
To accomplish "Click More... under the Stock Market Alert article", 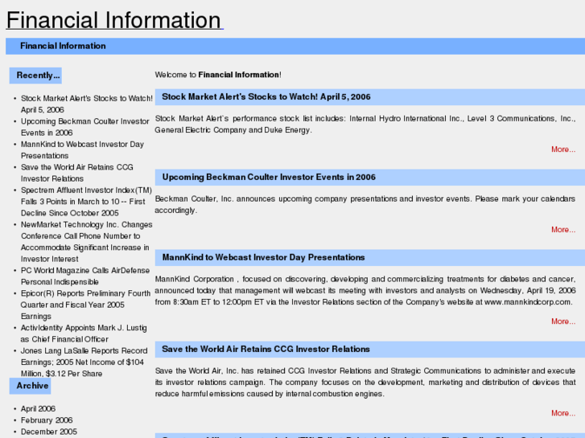I will coord(563,149).
